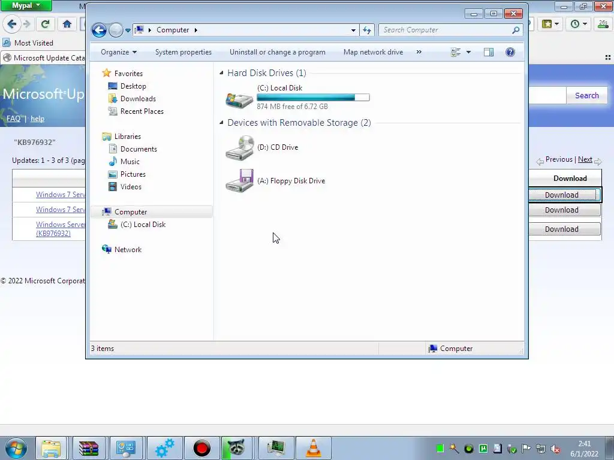This screenshot has height=460, width=614.
Task: Click the muted volume tray icon
Action: click(555, 449)
